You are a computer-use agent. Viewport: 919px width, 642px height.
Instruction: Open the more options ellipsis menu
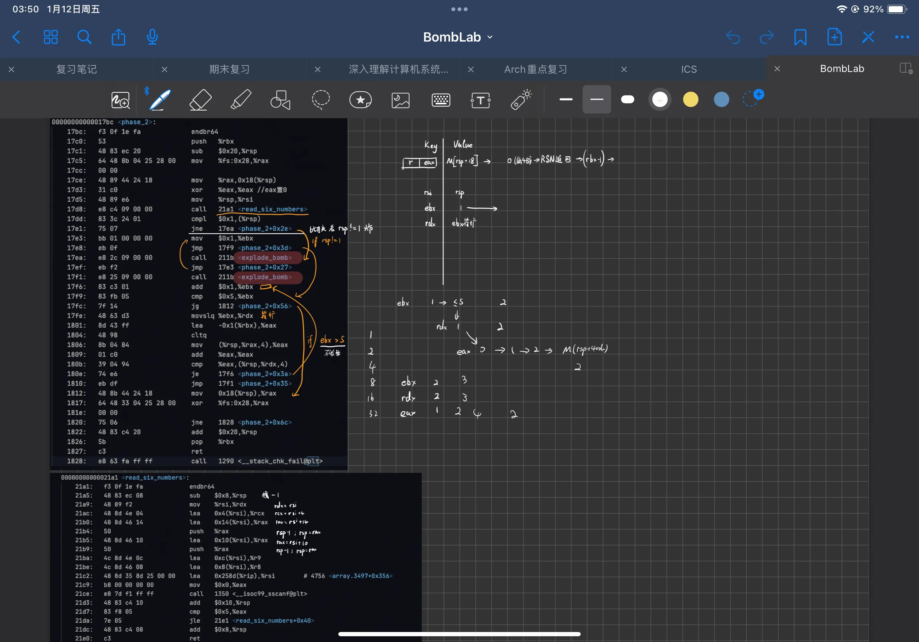(x=902, y=37)
